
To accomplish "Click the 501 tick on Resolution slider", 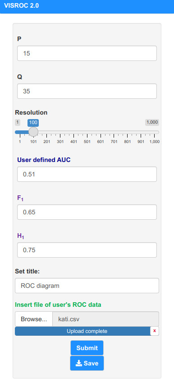I will tap(87, 142).
